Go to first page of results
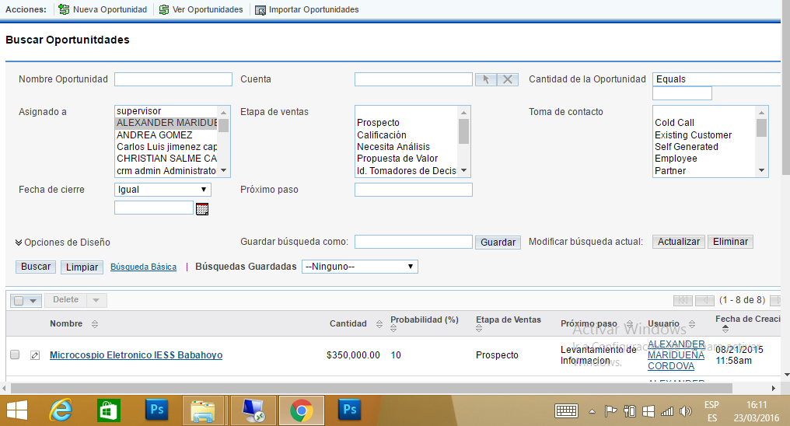This screenshot has height=426, width=790. [x=683, y=300]
